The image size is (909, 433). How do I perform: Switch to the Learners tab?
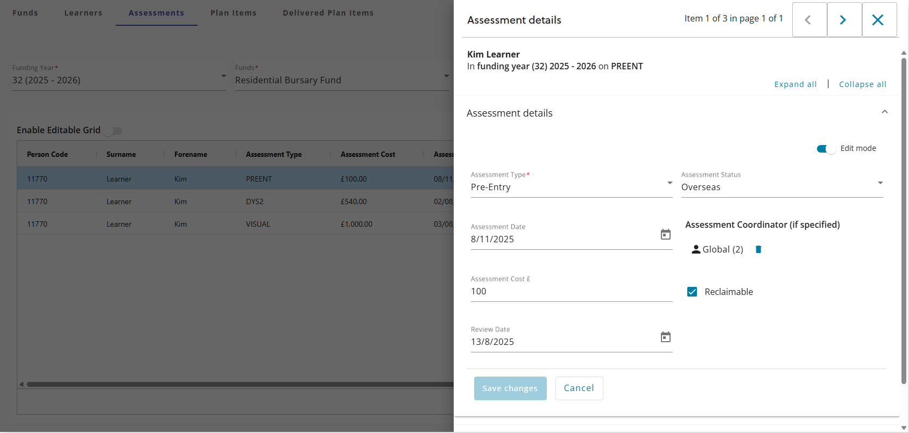[83, 13]
